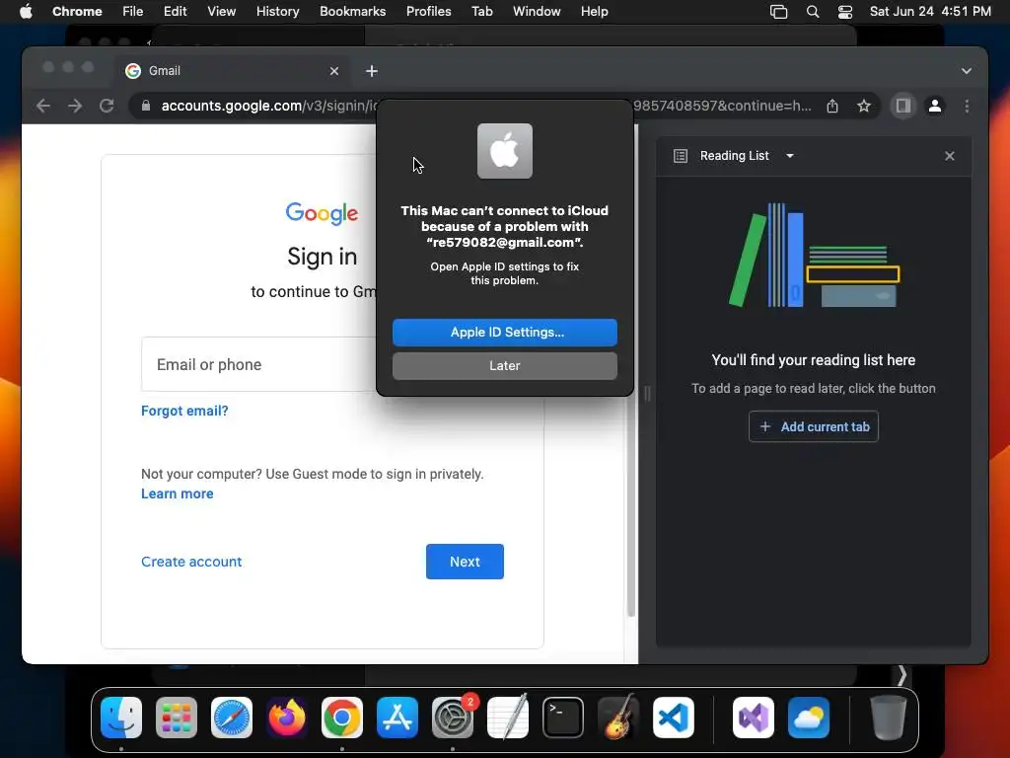Open the View menu
Viewport: 1010px width, 758px height.
click(x=222, y=12)
